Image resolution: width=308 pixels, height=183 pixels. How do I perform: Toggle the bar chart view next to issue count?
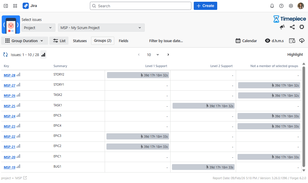[43, 55]
